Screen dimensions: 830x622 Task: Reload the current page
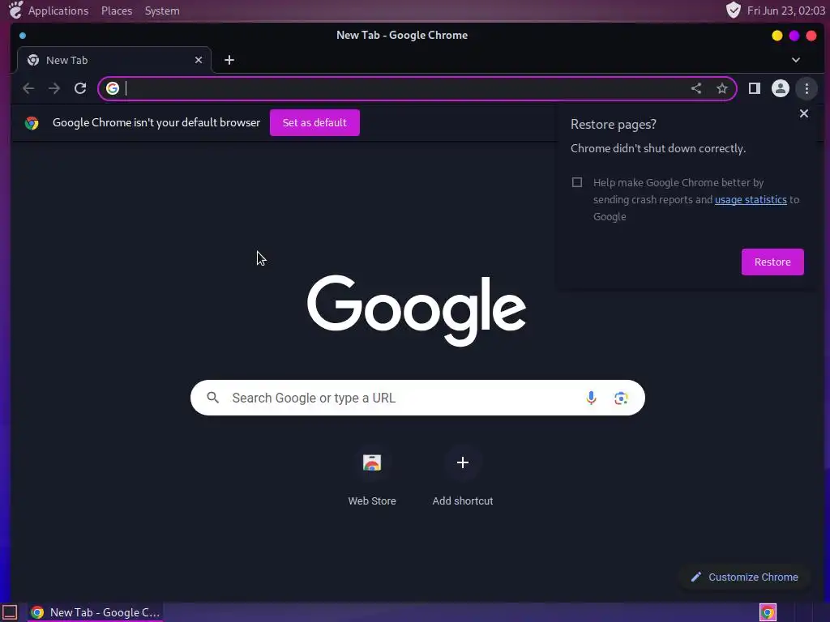click(80, 88)
